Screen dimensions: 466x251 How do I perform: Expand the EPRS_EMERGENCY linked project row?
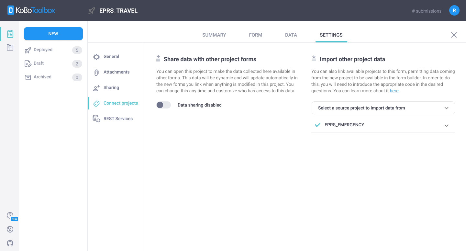[447, 125]
